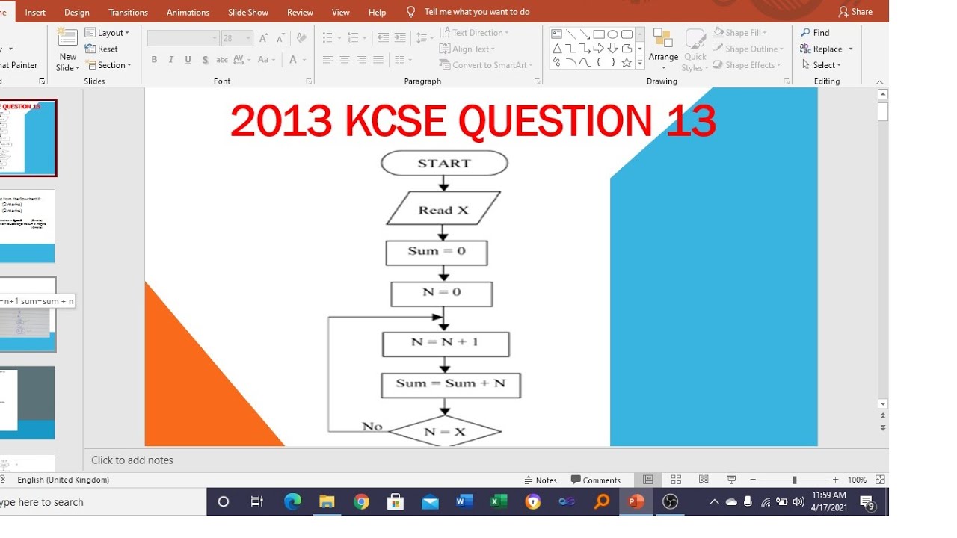Clear all formatting with the eraser icon

(301, 38)
